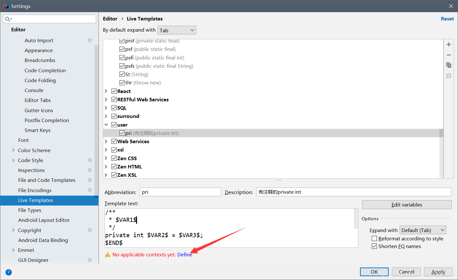Open File Types settings page

tap(30, 210)
